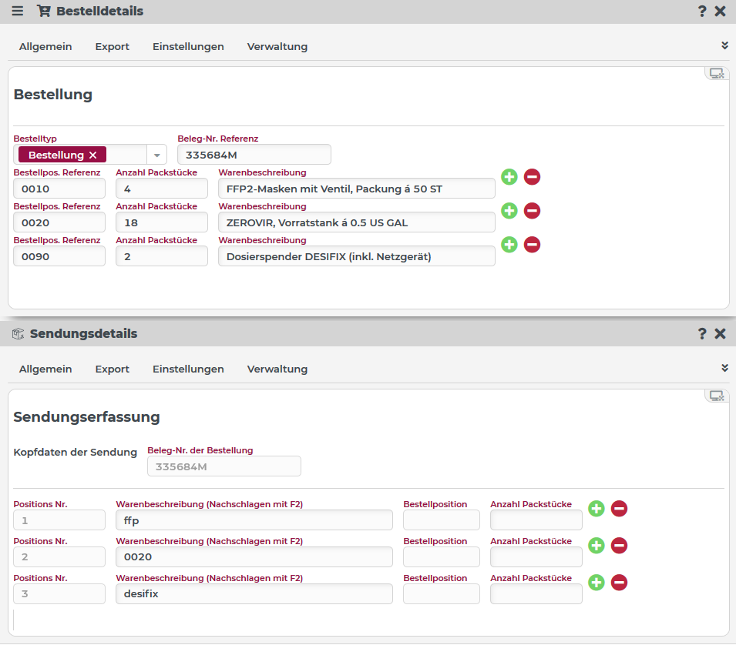Click Warenbeschreibung field containing 'desifix'

(254, 594)
